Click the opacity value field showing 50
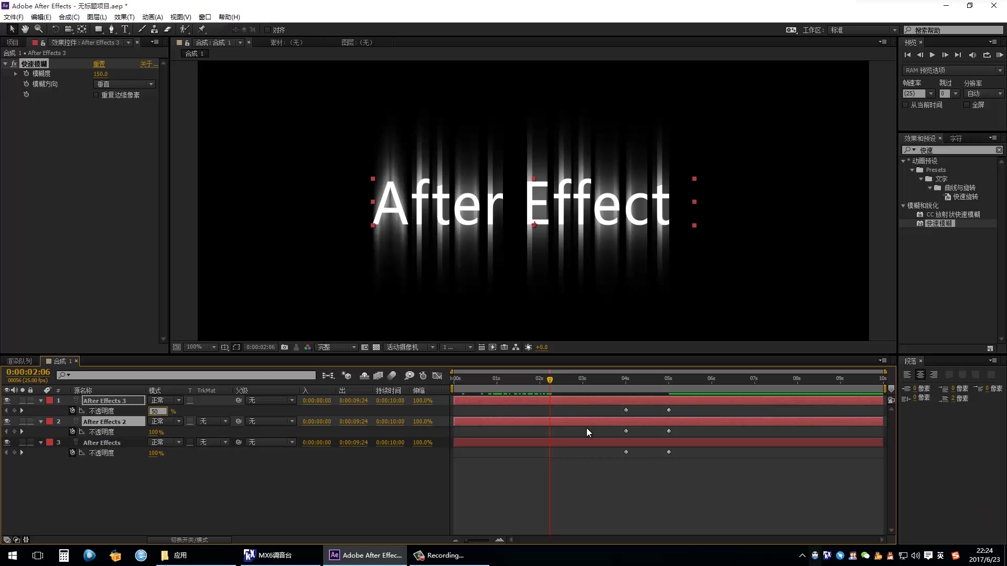This screenshot has width=1007, height=566. click(x=158, y=411)
